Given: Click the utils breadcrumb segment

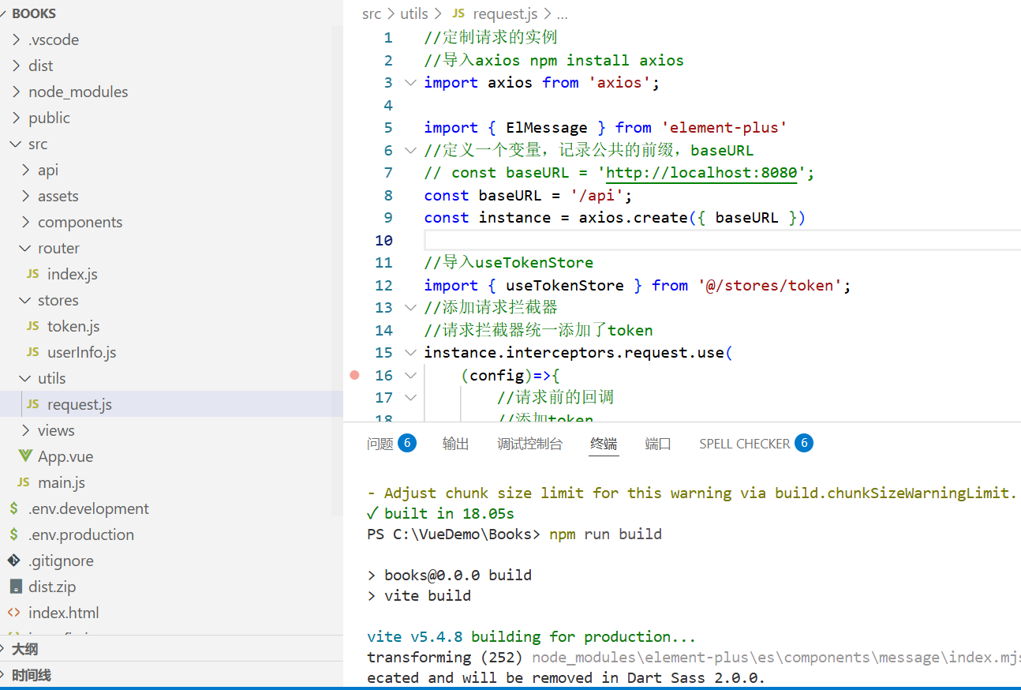Looking at the screenshot, I should pos(414,13).
